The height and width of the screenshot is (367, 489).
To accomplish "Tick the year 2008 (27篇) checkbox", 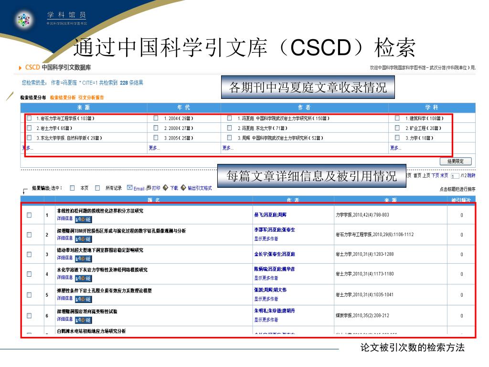I will [156, 128].
